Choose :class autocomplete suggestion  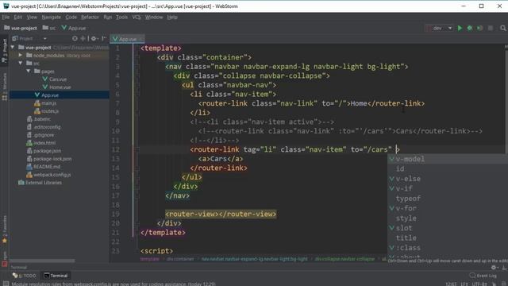[x=448, y=248]
